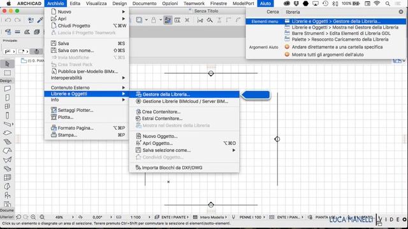Viewport: 408px width, 229px height.
Task: Open the Edita menu
Action: 75,3
